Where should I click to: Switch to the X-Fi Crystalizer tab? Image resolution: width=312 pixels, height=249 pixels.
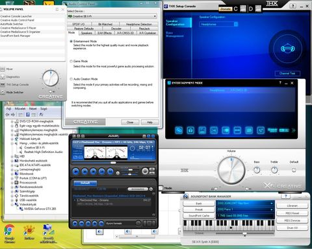pos(148,33)
